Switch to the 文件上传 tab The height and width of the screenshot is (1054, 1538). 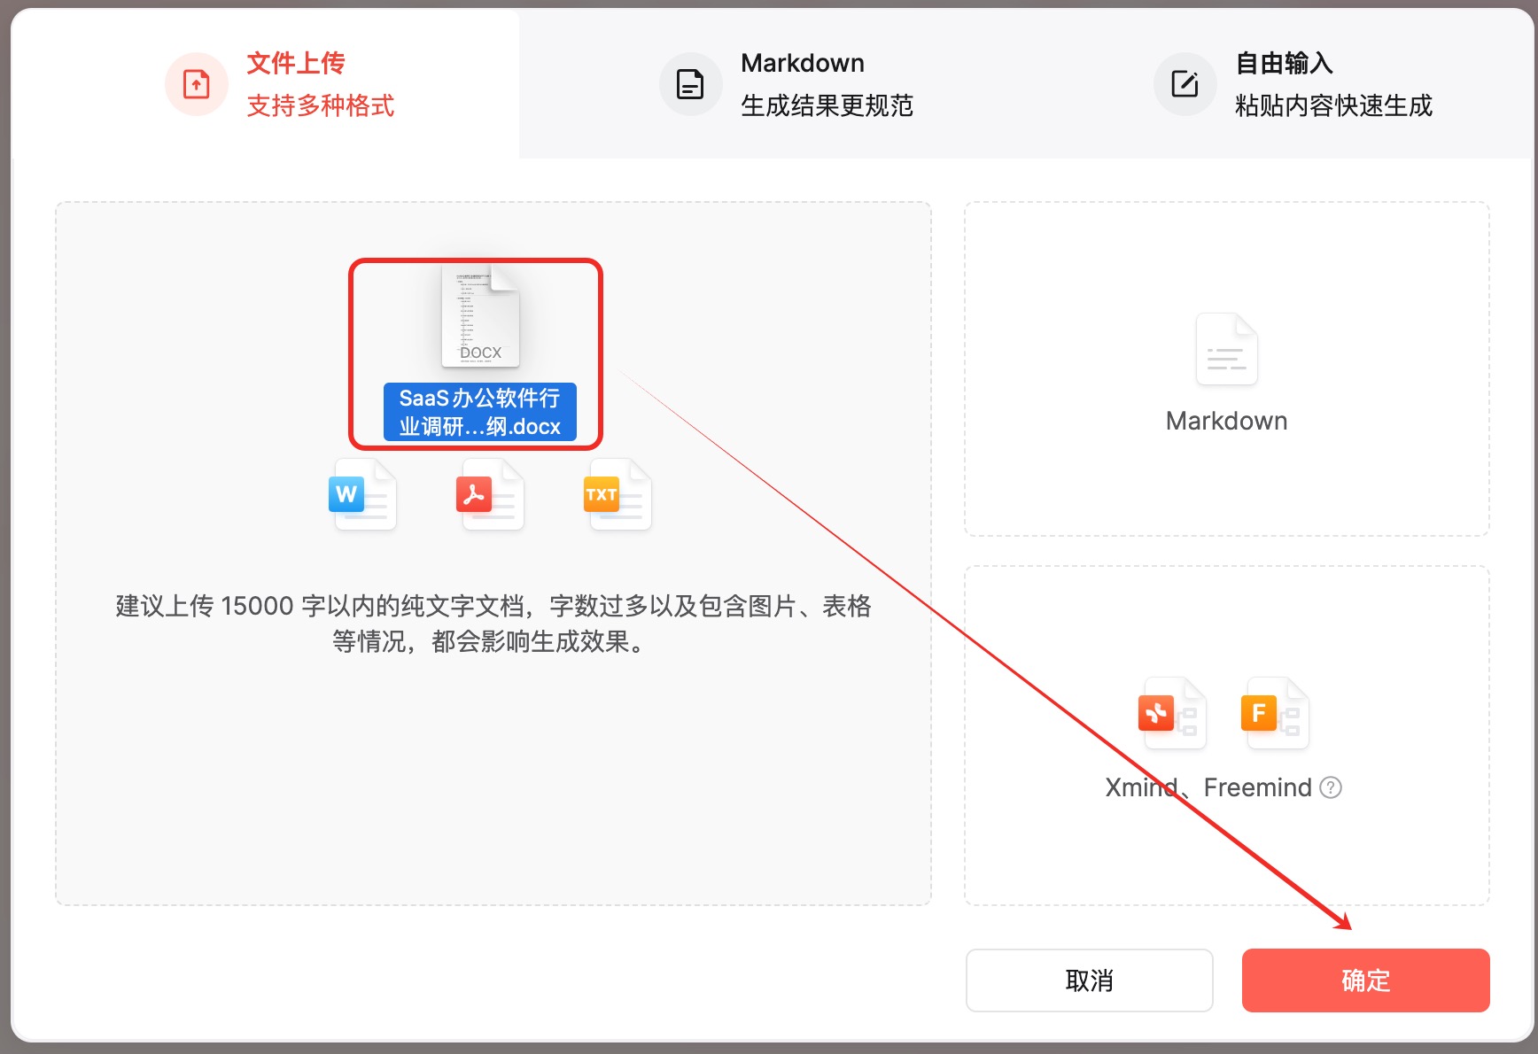pyautogui.click(x=264, y=84)
